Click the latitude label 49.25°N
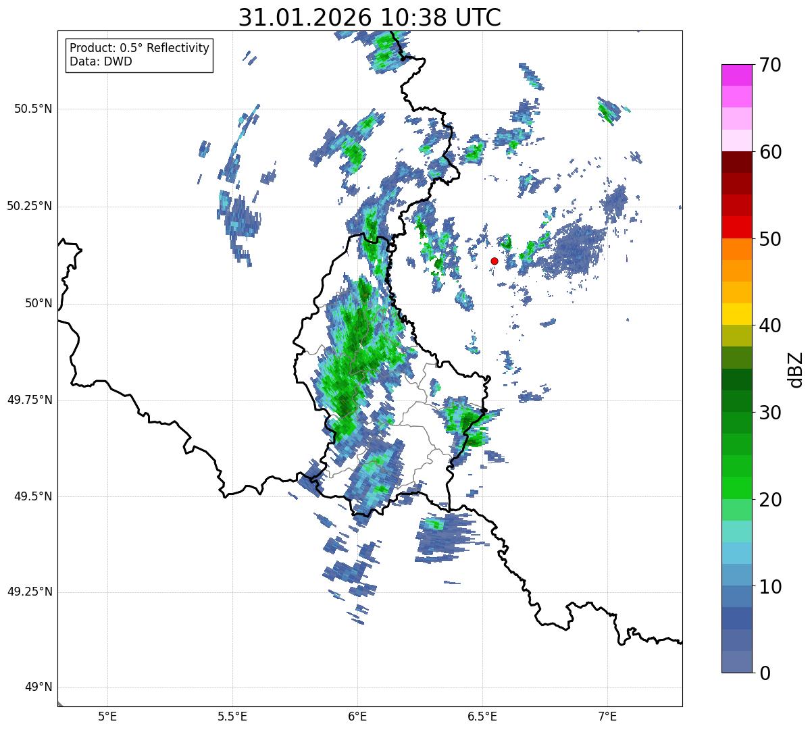The height and width of the screenshot is (730, 812). click(x=30, y=592)
